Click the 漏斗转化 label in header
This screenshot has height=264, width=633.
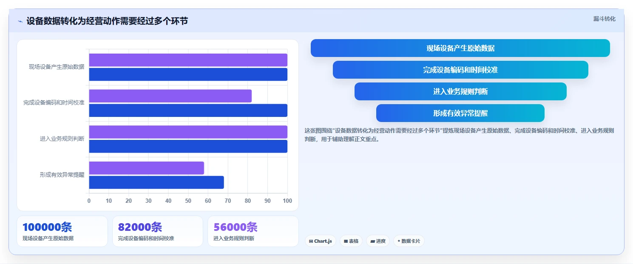[x=604, y=19]
